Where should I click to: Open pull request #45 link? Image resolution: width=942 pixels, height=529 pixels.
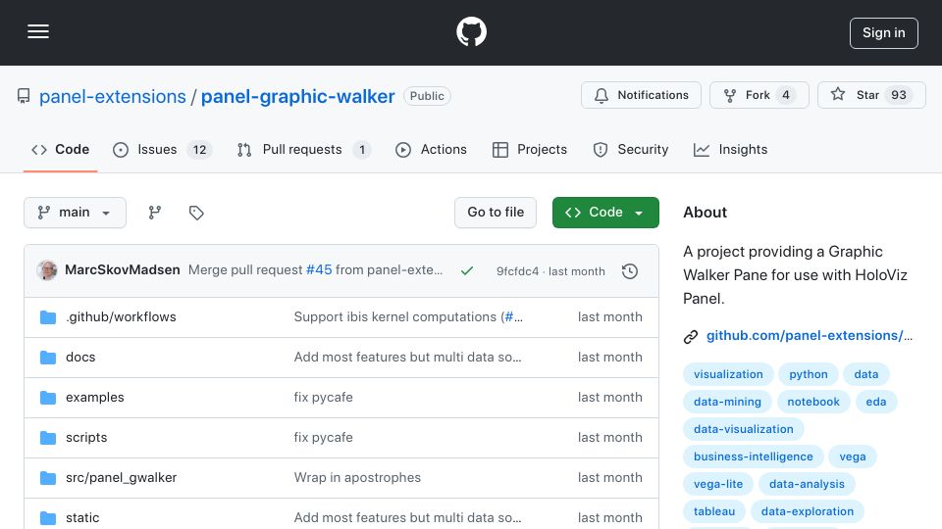[319, 270]
